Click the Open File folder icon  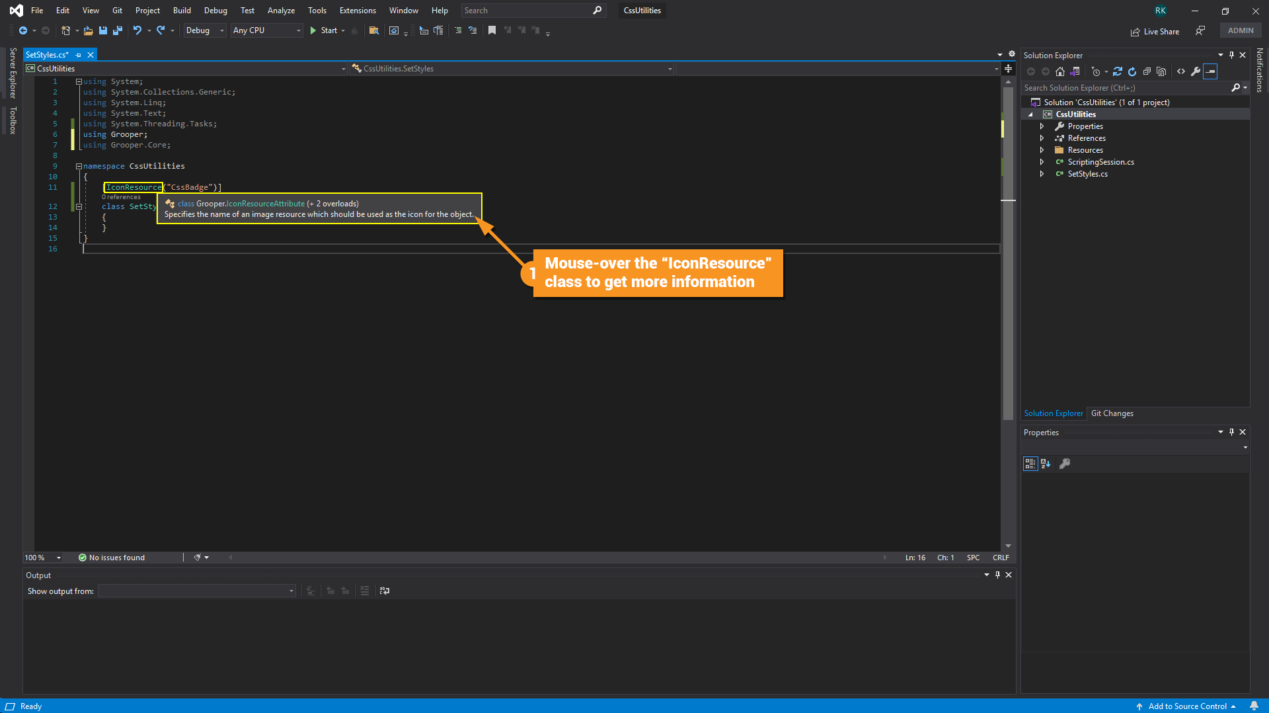[88, 30]
